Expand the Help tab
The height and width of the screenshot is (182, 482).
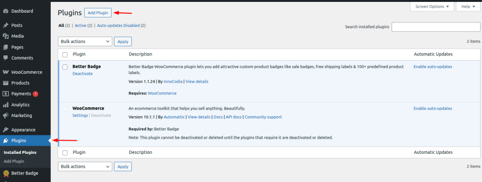[x=468, y=7]
